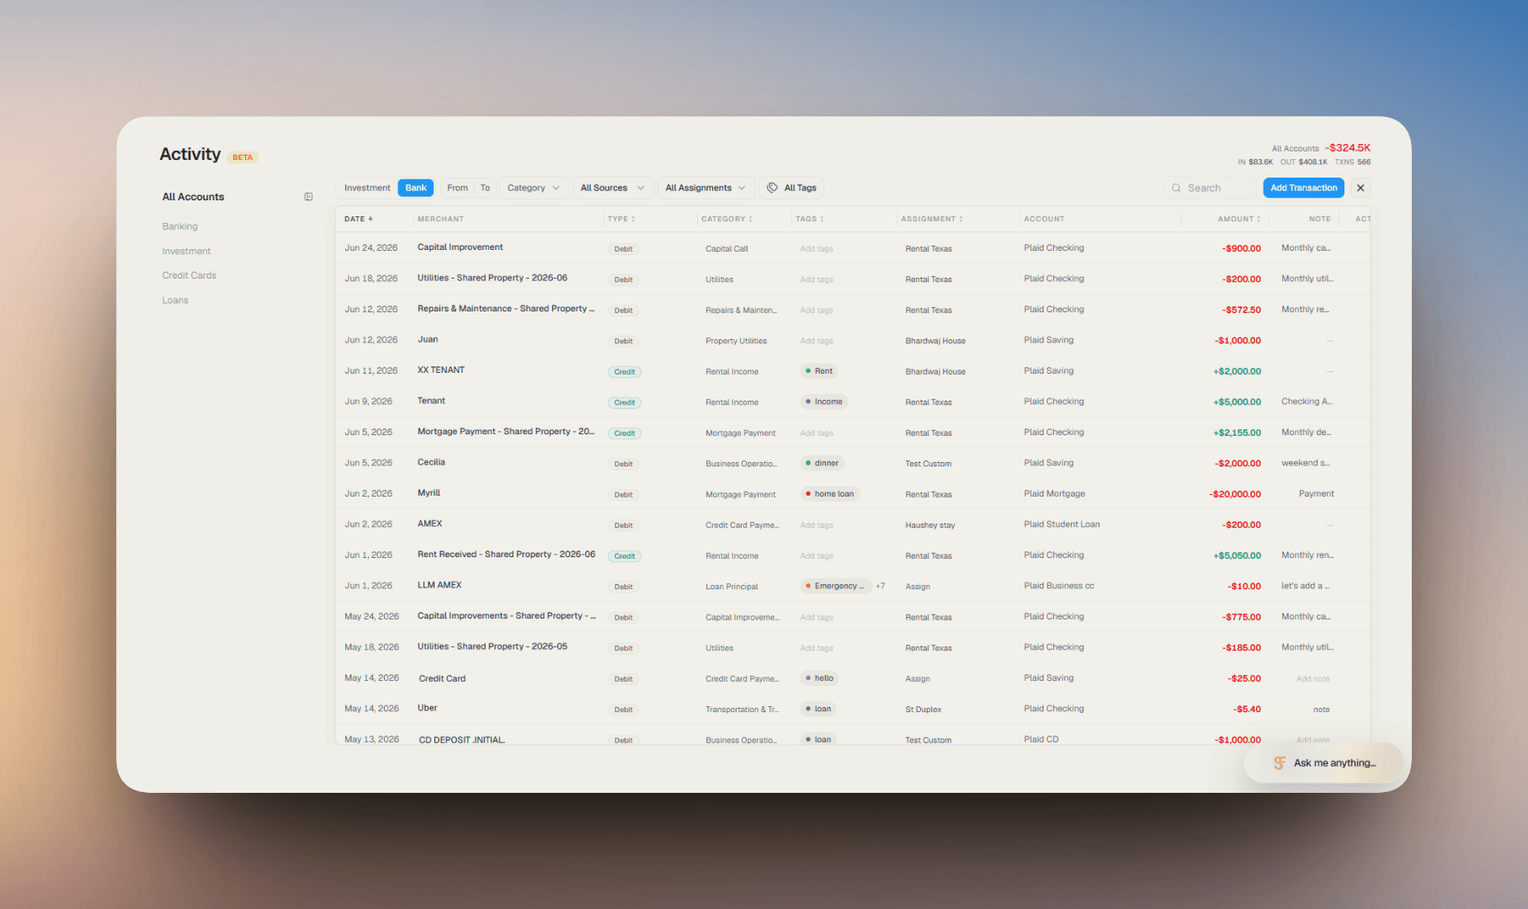This screenshot has width=1528, height=909.
Task: Sort by the Tags column header
Action: pyautogui.click(x=809, y=219)
